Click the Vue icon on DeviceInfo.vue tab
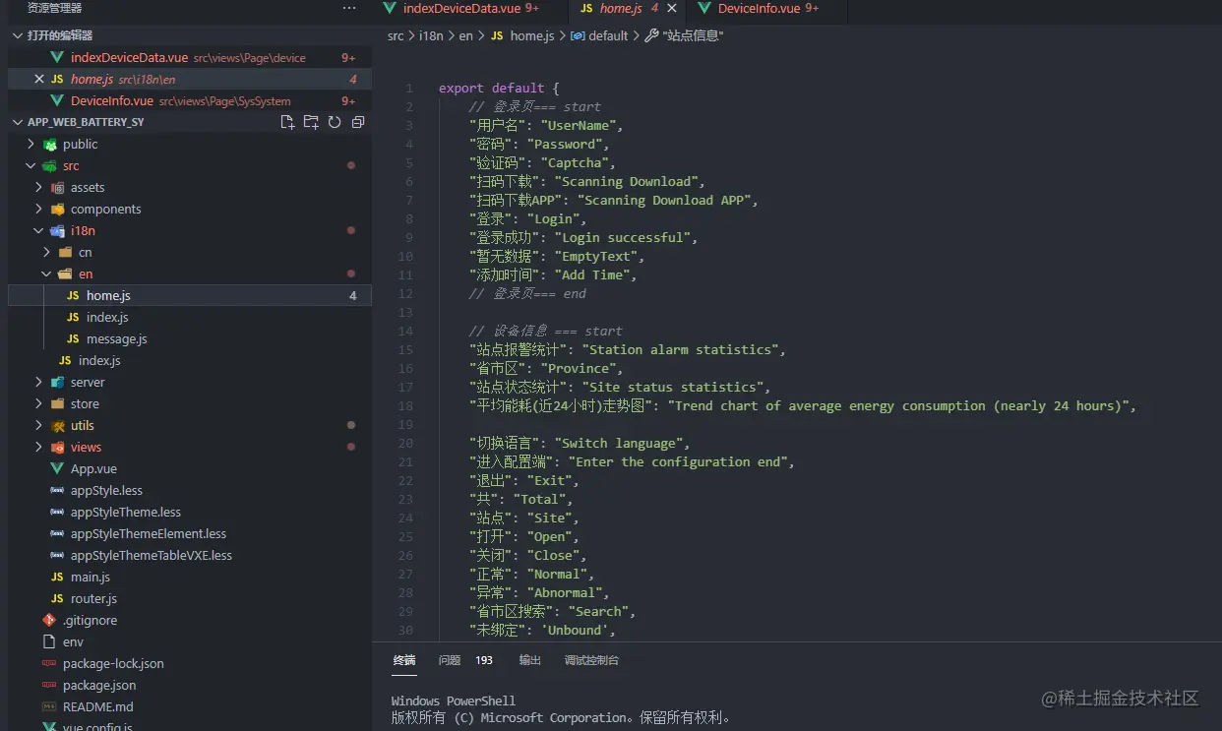Viewport: 1222px width, 731px height. pos(704,8)
